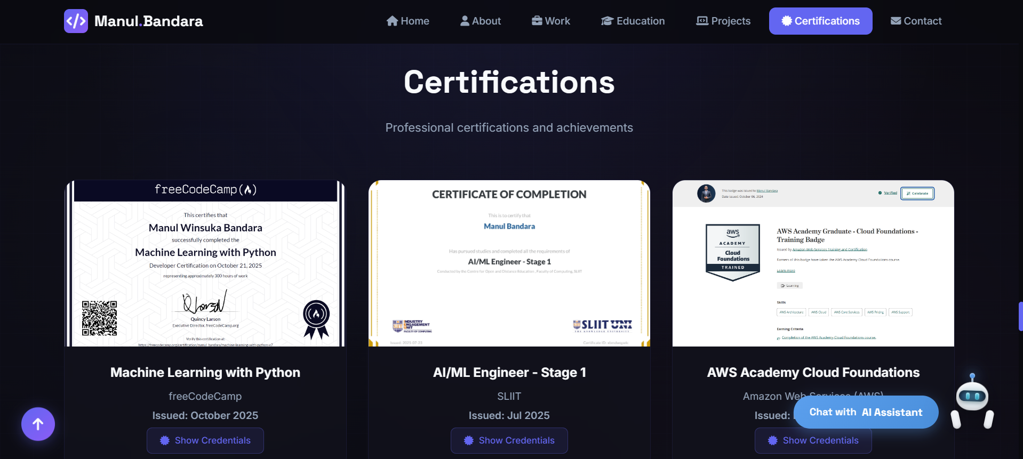The height and width of the screenshot is (459, 1023).
Task: Click "Issued: October 2025" text
Action: pyautogui.click(x=205, y=415)
